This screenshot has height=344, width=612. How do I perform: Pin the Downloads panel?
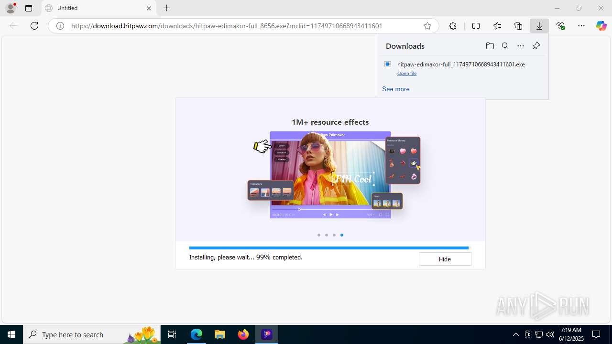coord(536,46)
